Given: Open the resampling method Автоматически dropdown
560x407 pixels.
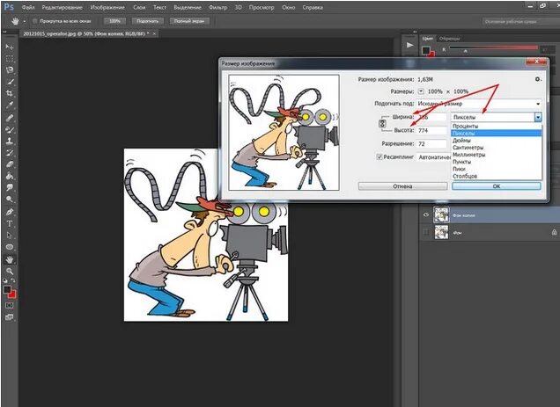Looking at the screenshot, I should point(434,157).
